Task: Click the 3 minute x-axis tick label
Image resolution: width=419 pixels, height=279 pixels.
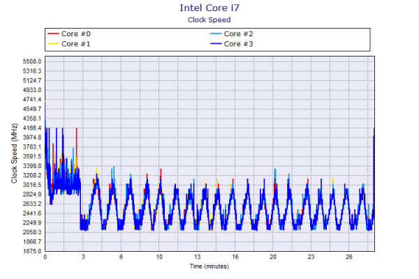Action: [83, 257]
